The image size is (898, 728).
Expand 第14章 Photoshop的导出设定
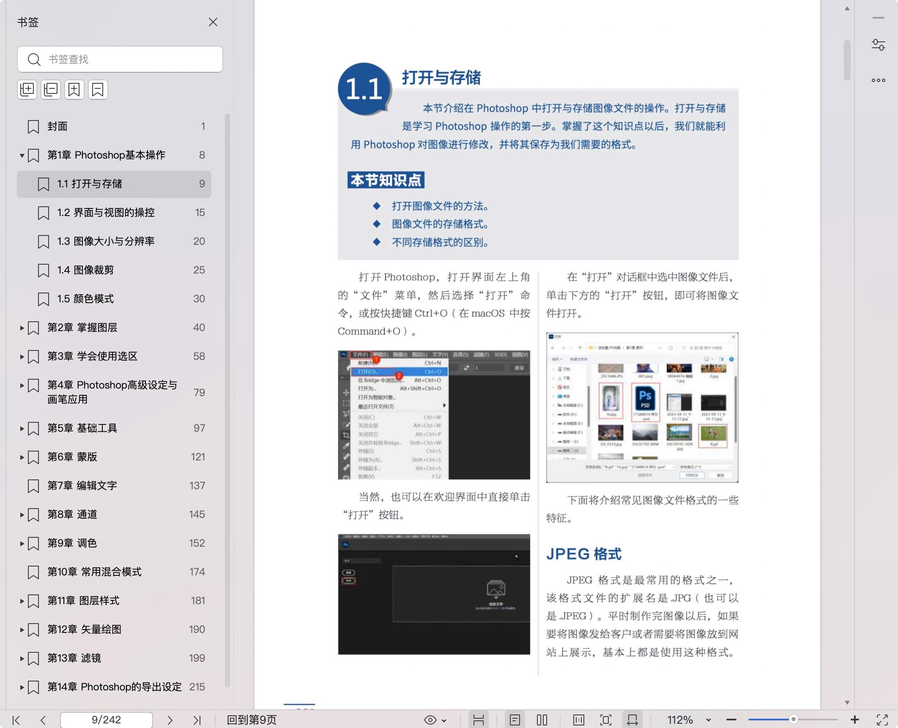click(22, 687)
